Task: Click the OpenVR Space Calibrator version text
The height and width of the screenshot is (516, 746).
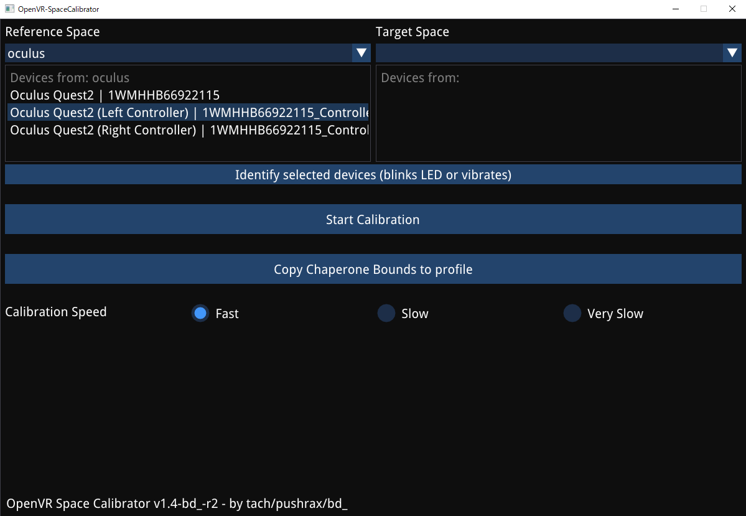Action: (177, 503)
